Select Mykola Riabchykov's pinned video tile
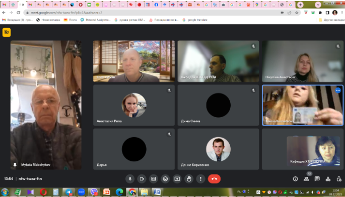Image resolution: width=345 pixels, height=197 pixels. click(46, 105)
